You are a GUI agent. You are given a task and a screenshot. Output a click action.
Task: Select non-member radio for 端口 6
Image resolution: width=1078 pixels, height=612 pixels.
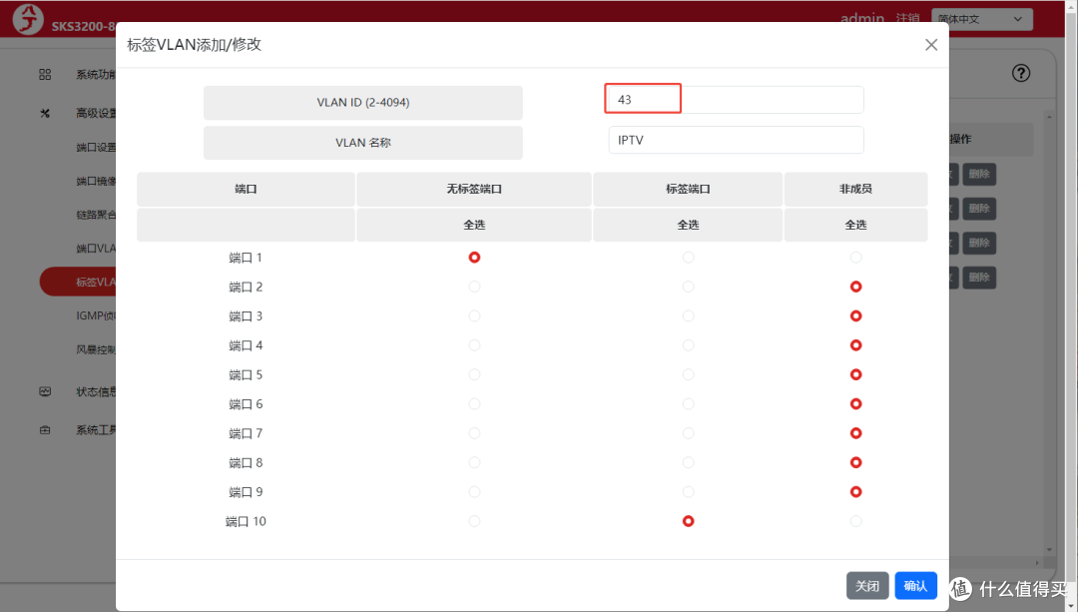[x=856, y=404]
